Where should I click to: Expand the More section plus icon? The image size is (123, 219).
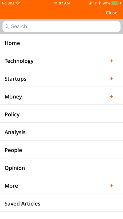pyautogui.click(x=111, y=186)
